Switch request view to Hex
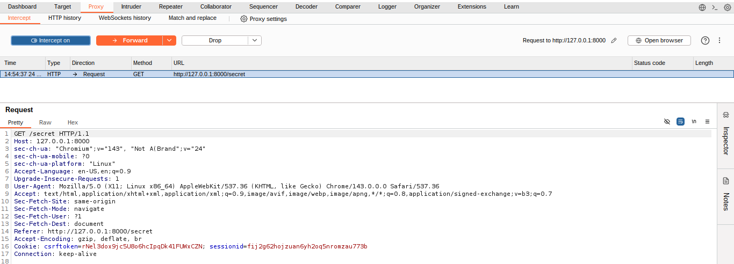This screenshot has width=734, height=264. (73, 123)
